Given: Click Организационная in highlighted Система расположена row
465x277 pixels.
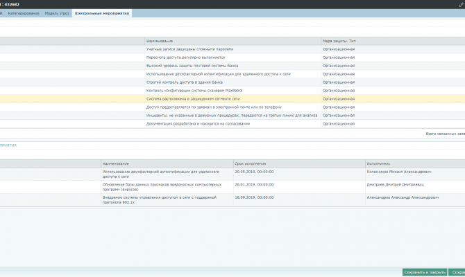Looking at the screenshot, I should pos(339,99).
